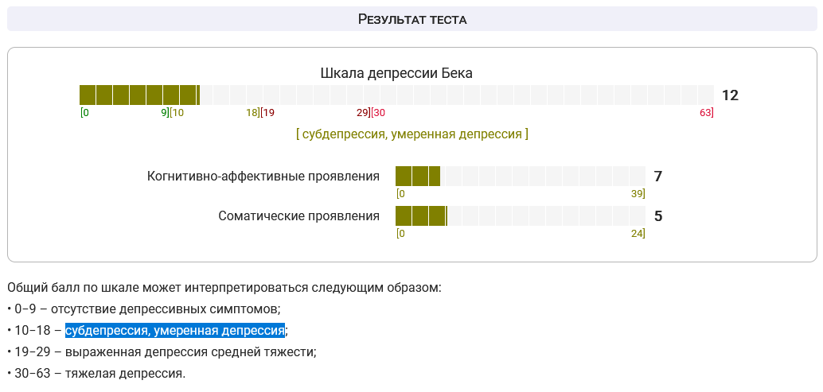Click the green '[0' label under the Beck scale
This screenshot has height=392, width=823.
click(x=84, y=113)
